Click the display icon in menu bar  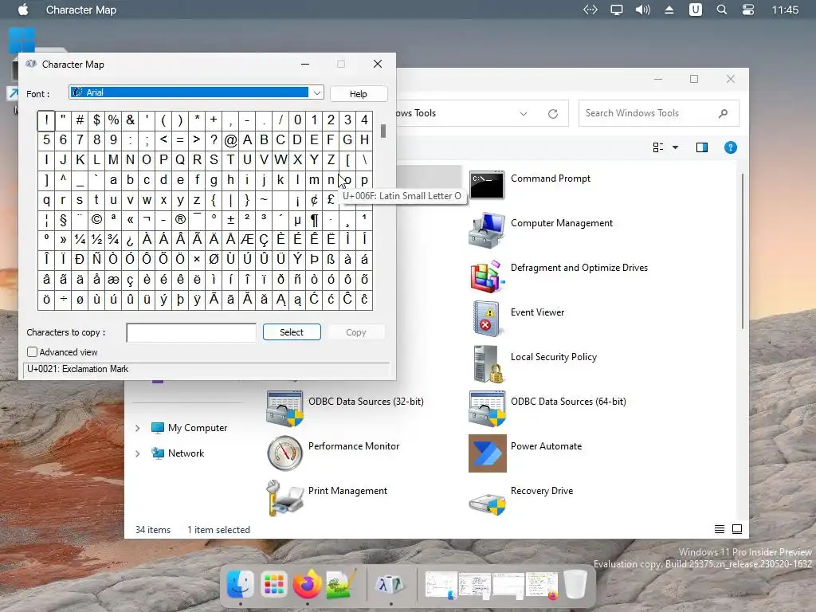point(617,10)
